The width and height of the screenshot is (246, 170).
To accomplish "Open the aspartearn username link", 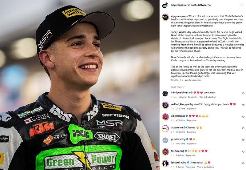I will pyautogui.click(x=177, y=127).
